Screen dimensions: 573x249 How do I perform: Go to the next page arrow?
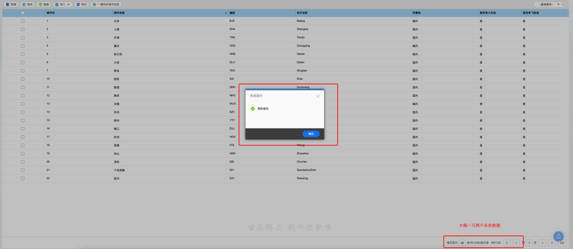click(542, 243)
